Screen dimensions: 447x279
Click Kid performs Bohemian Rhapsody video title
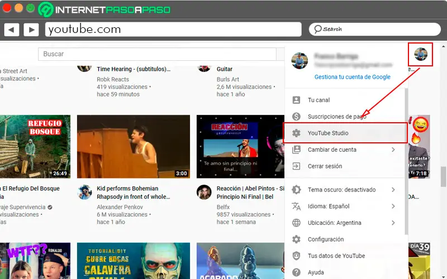[x=134, y=193]
